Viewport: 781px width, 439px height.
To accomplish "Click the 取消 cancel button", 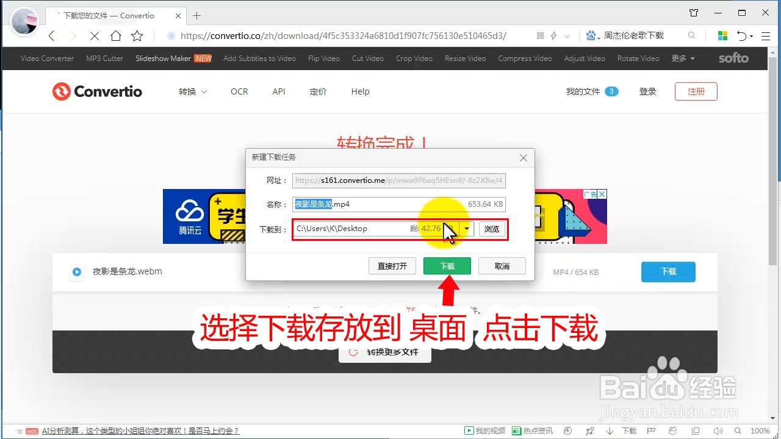I will pyautogui.click(x=502, y=266).
